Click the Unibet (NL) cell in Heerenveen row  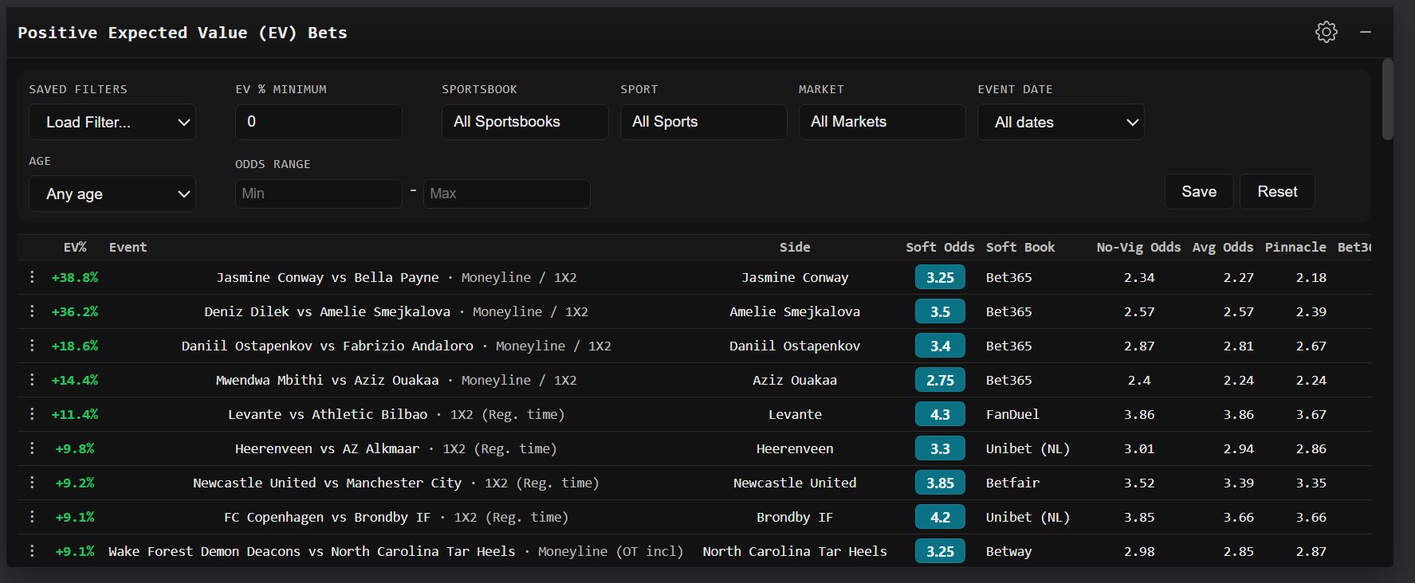pyautogui.click(x=1028, y=448)
